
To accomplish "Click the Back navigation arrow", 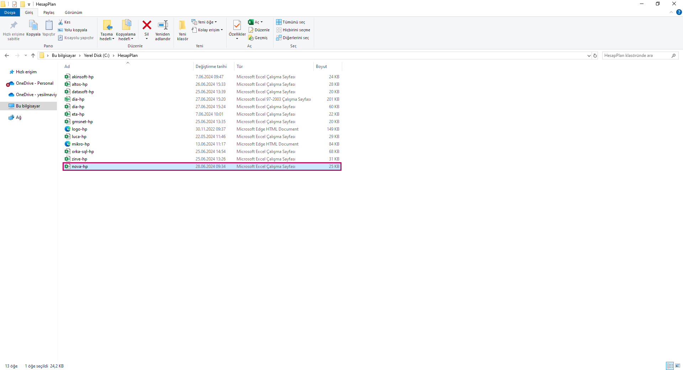I will coord(7,55).
